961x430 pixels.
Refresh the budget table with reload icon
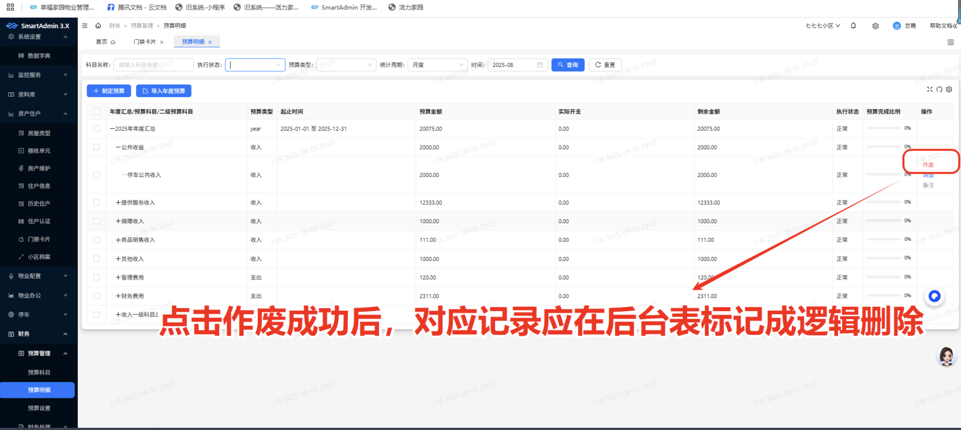940,89
